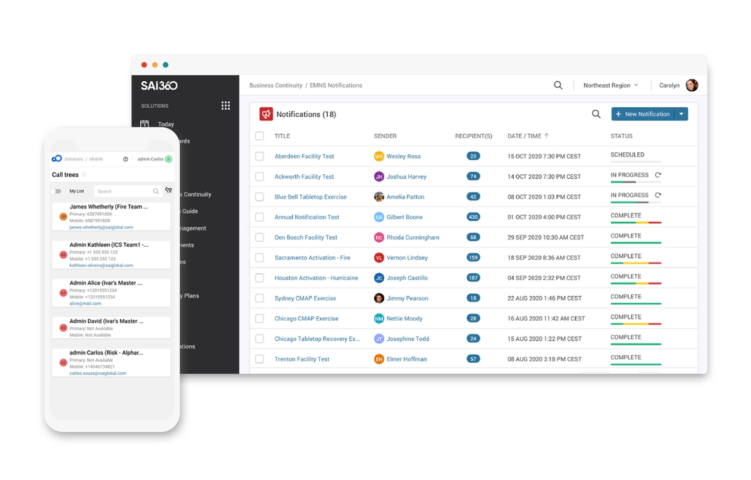Viewport: 751px width, 480px height.
Task: Click the filter-off icon beside the mobile search
Action: [x=168, y=190]
